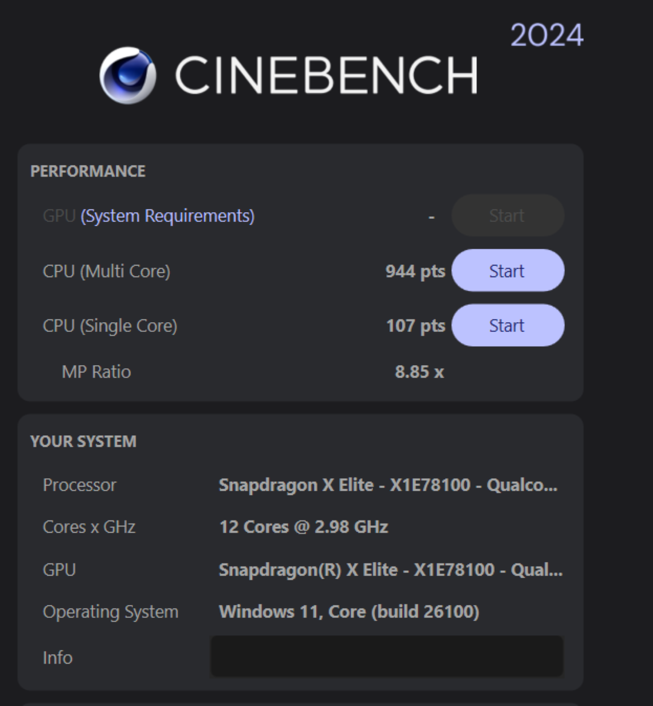The image size is (653, 706).
Task: Click the Cinebench sphere logo icon
Action: (x=128, y=76)
